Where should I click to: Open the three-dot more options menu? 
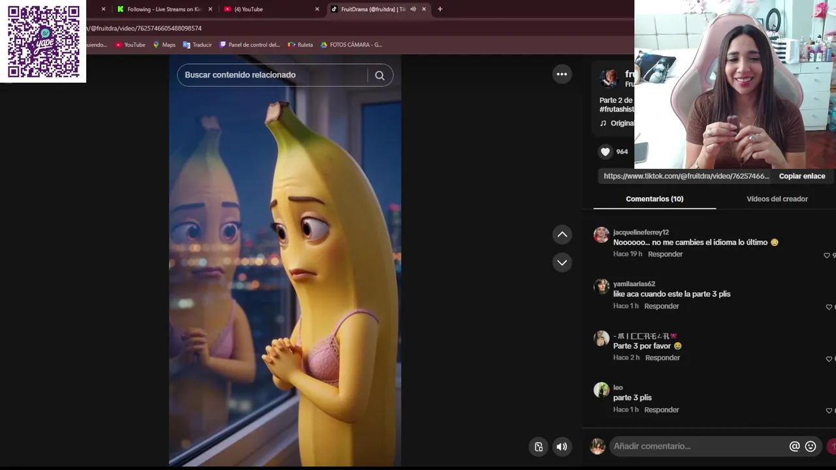562,74
